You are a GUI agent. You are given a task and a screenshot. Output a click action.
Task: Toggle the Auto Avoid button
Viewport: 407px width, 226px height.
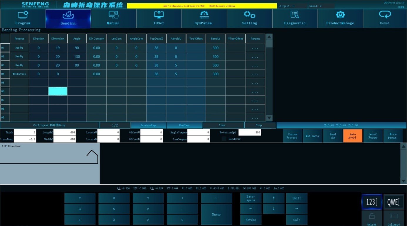pos(353,136)
